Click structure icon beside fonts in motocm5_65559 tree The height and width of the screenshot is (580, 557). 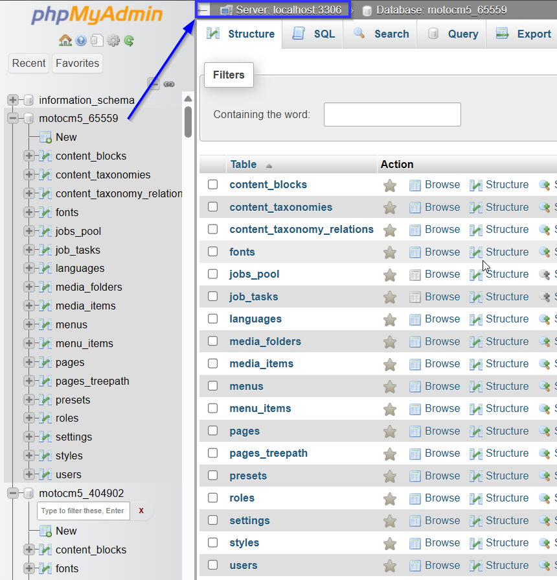tap(45, 212)
